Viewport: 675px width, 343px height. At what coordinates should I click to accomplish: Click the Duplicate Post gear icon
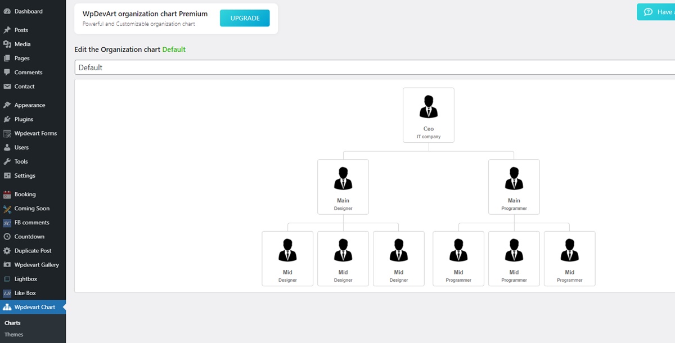point(7,251)
